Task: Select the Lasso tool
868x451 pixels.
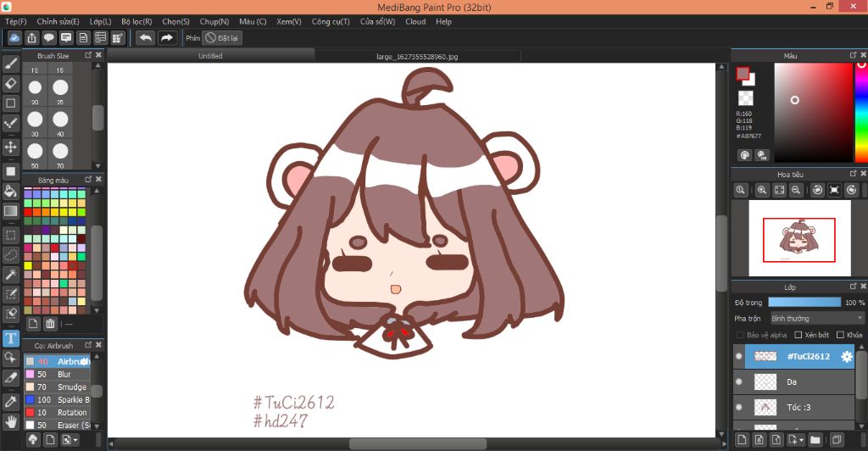Action: click(10, 255)
